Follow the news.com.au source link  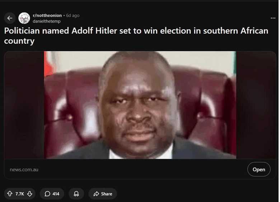(24, 169)
